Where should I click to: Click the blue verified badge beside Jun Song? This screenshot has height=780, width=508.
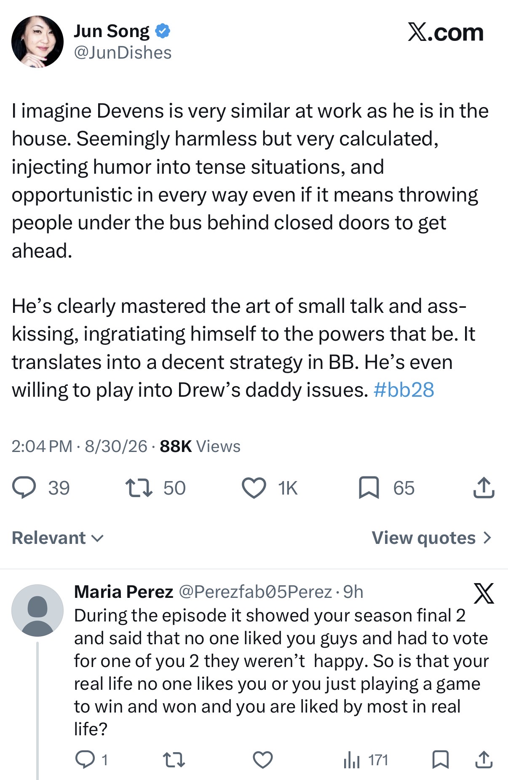coord(163,31)
